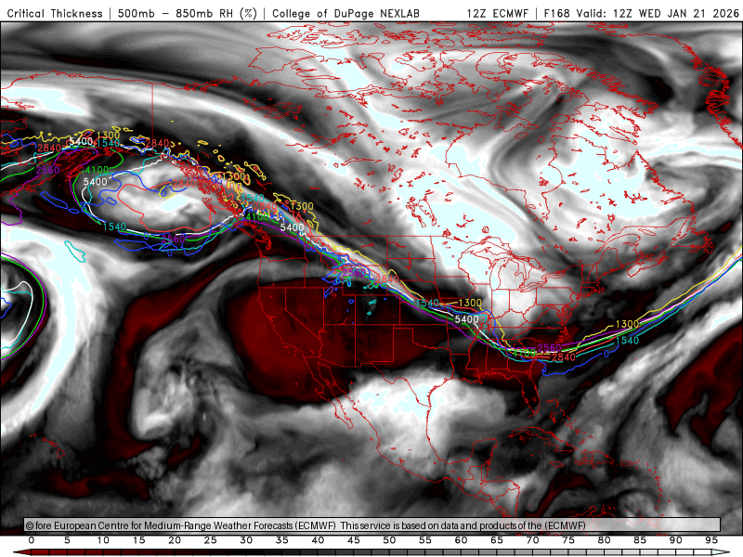Click the purple "2560" label in the far western Pacific
The width and height of the screenshot is (743, 557).
[48, 170]
